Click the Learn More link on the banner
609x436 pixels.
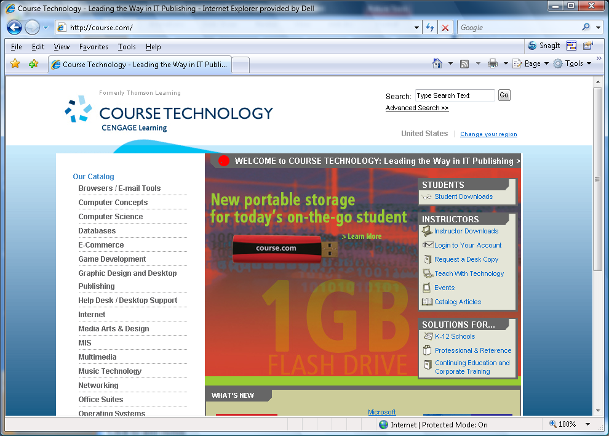pos(362,236)
